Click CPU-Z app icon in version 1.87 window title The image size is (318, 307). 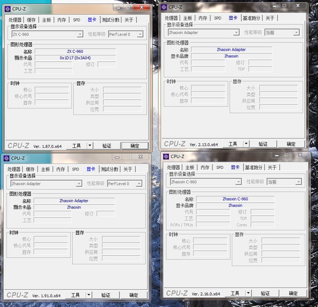(8, 9)
